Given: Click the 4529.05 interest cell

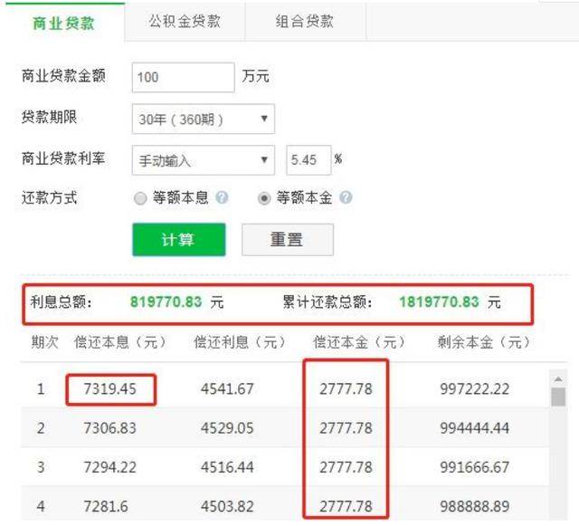Looking at the screenshot, I should coord(227,428).
